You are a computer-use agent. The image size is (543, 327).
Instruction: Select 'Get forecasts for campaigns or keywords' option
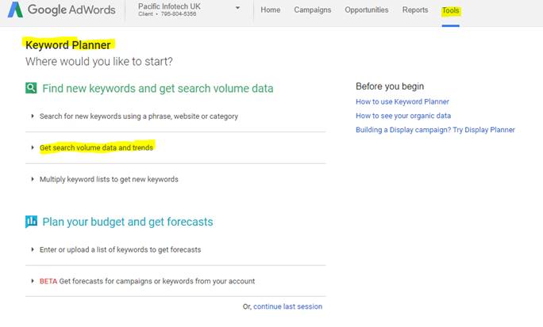coord(157,281)
